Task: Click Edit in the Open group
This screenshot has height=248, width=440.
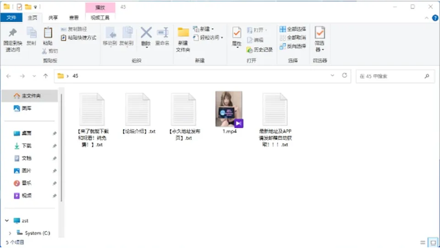Action: pos(255,40)
